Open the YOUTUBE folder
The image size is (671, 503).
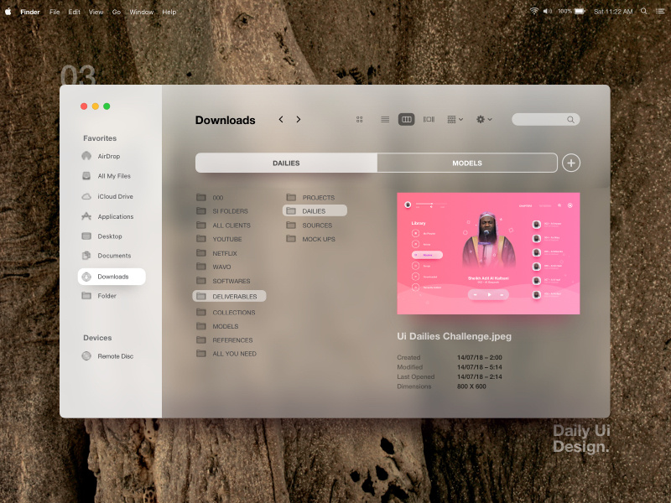219,239
